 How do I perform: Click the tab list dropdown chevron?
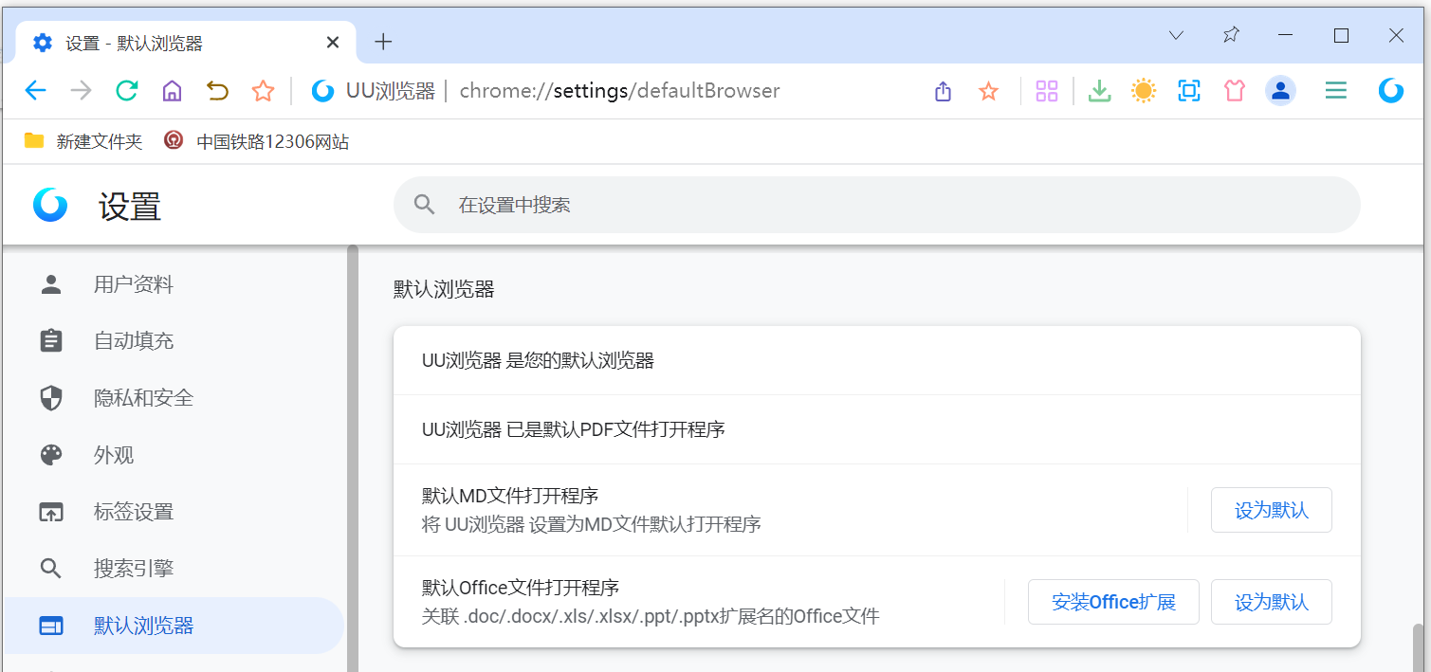[1176, 35]
